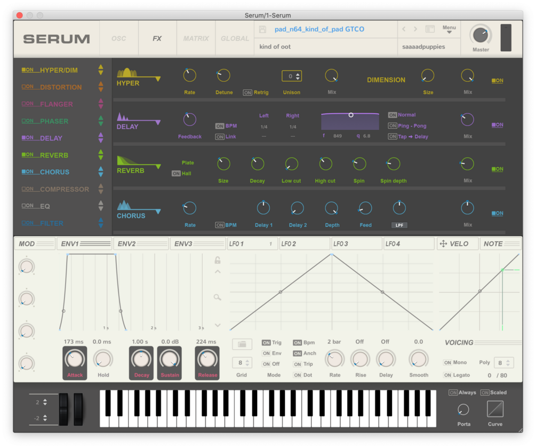Viewport: 536px width, 448px height.
Task: Switch to GLOBAL tab
Action: click(x=235, y=38)
